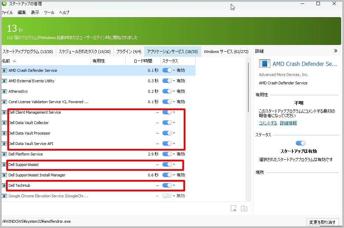Disable AMD Crash Defender Service using its list toggle

point(167,70)
